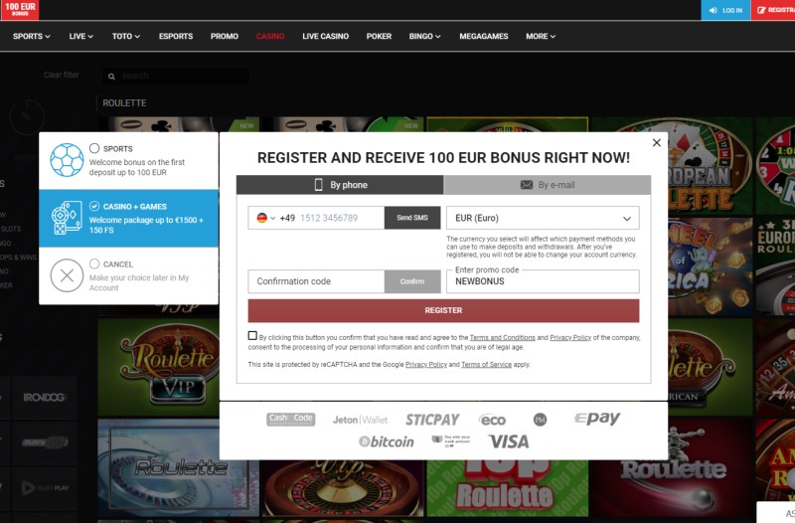Screen dimensions: 795x523
Task: Tick the terms and conditions agreement checkbox
Action: [252, 335]
